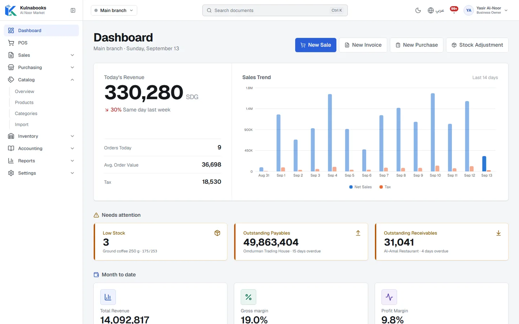The height and width of the screenshot is (324, 519).
Task: Click the Profit Margin pulse icon
Action: tap(389, 297)
